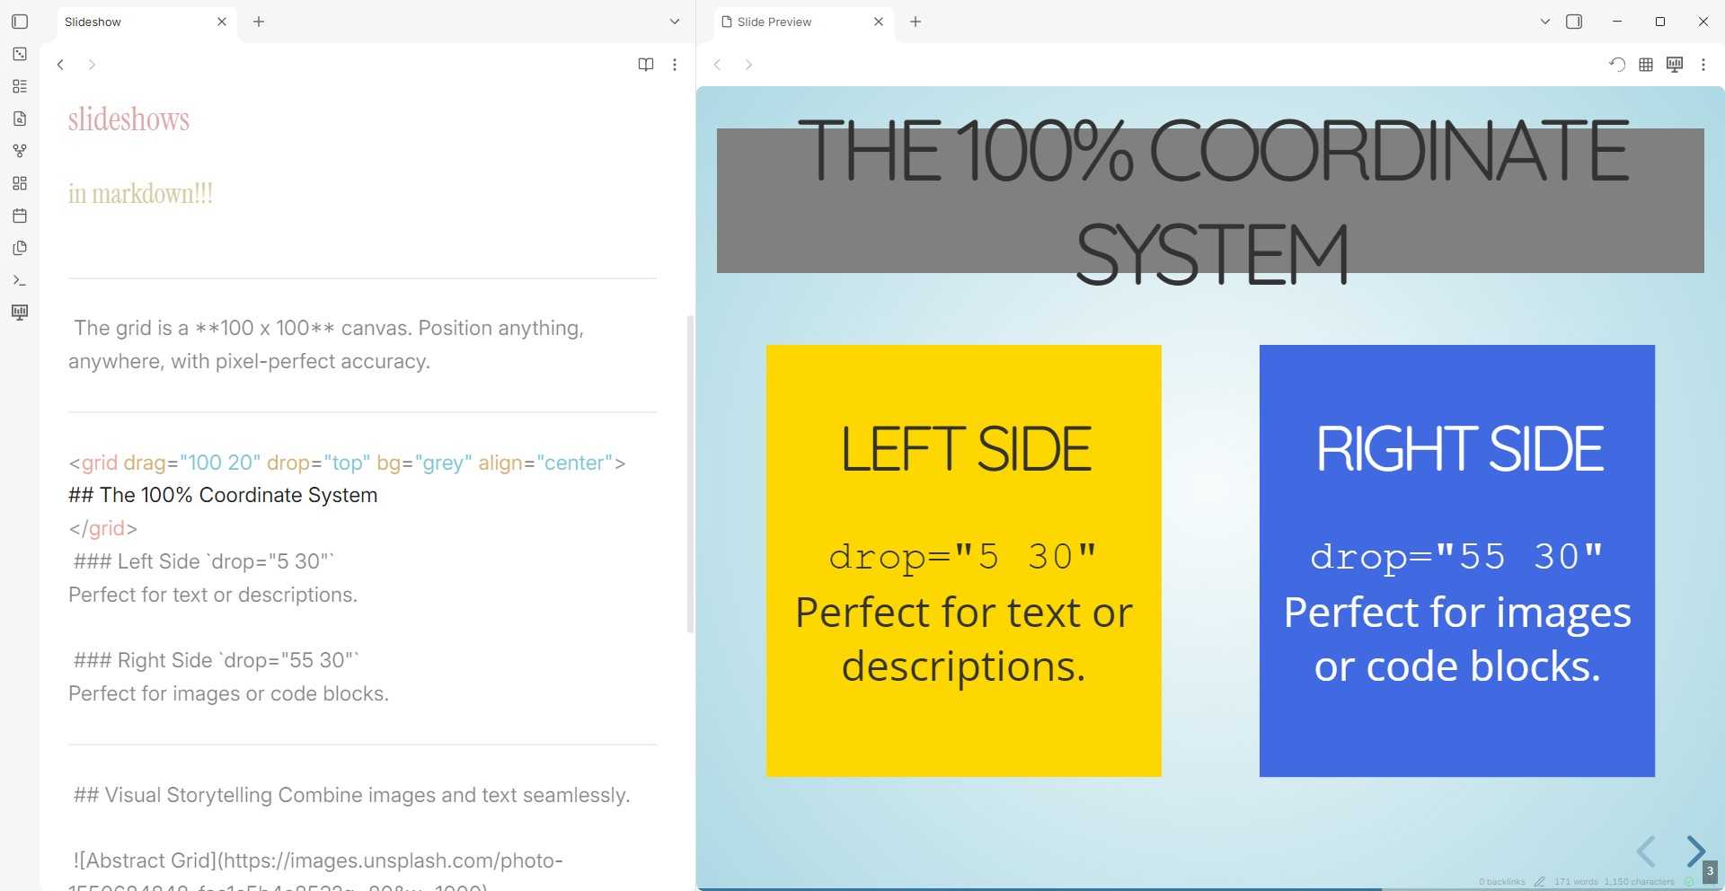Click the 'in markdown!!!' heading

141,193
